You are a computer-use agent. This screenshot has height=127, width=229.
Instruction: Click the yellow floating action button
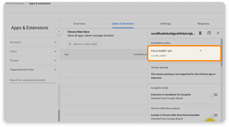(x=210, y=120)
